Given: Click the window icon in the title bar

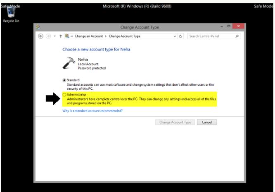Looking at the screenshot, I should pos(38,27).
